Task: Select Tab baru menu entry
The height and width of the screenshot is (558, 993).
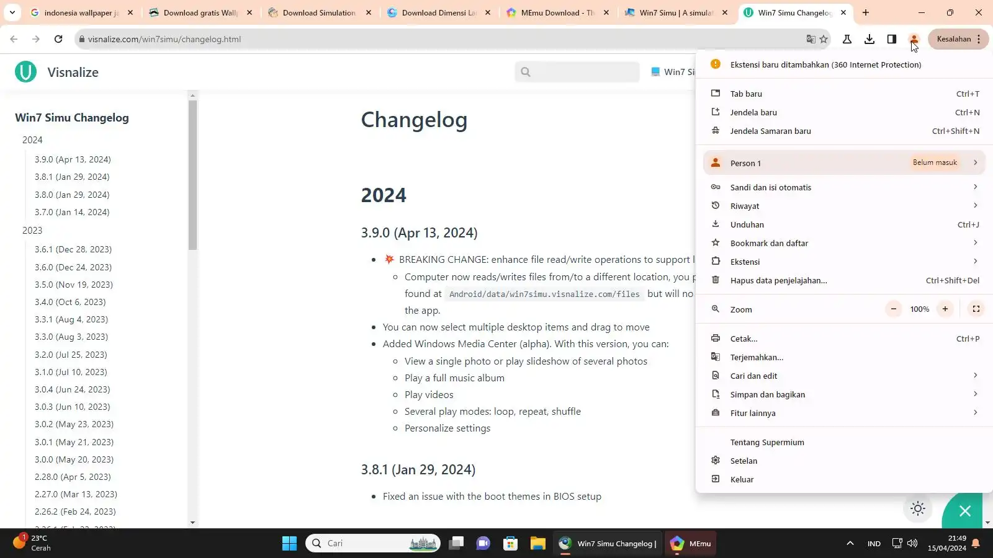Action: (x=844, y=94)
